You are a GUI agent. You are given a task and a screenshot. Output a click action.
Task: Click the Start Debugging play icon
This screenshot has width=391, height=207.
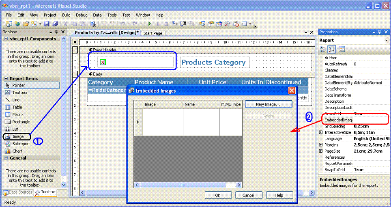pos(150,24)
